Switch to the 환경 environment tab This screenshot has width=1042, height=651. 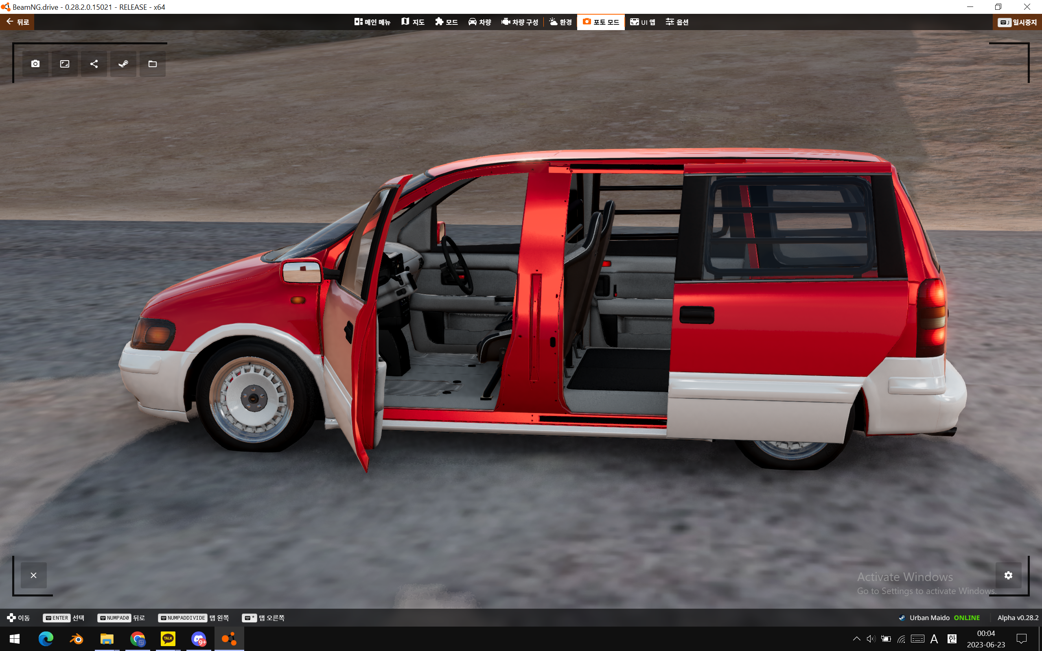tap(560, 22)
